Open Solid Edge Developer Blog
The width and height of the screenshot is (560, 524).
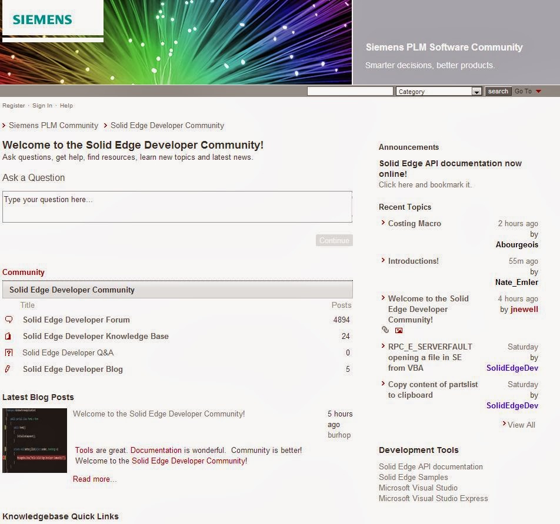(72, 369)
